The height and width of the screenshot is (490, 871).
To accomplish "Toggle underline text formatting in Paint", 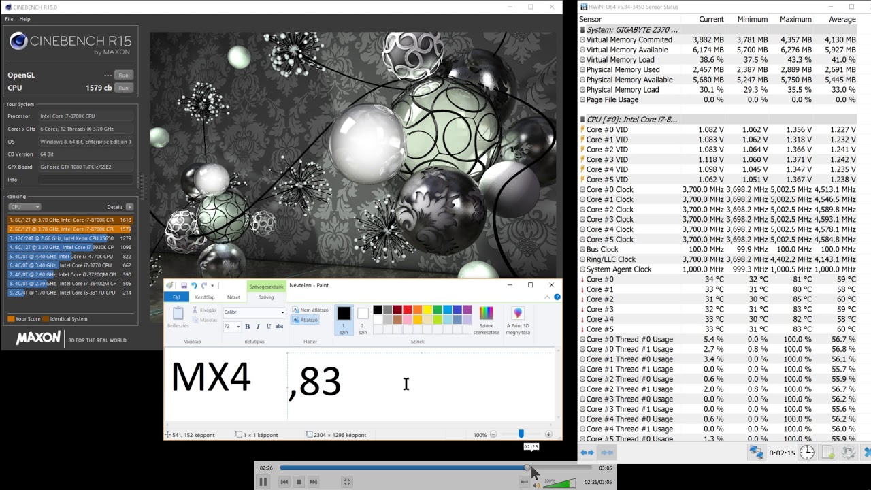I will pyautogui.click(x=268, y=327).
